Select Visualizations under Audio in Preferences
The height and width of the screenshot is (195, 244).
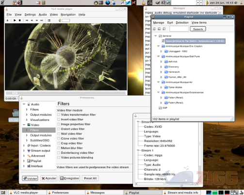pyautogui.click(x=40, y=120)
